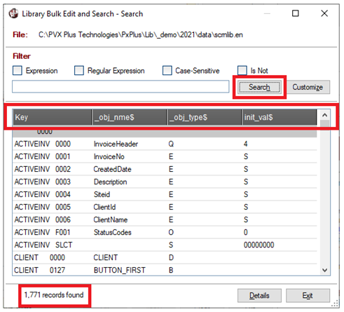The image size is (344, 312).
Task: Toggle the Regular Expression checkbox
Action: click(79, 70)
